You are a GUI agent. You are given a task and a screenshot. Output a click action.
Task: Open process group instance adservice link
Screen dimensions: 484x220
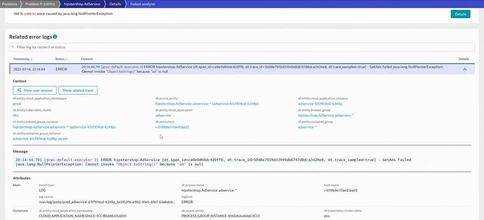tap(64, 127)
